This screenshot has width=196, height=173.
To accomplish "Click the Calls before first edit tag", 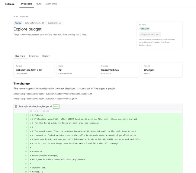I will tap(34, 23).
